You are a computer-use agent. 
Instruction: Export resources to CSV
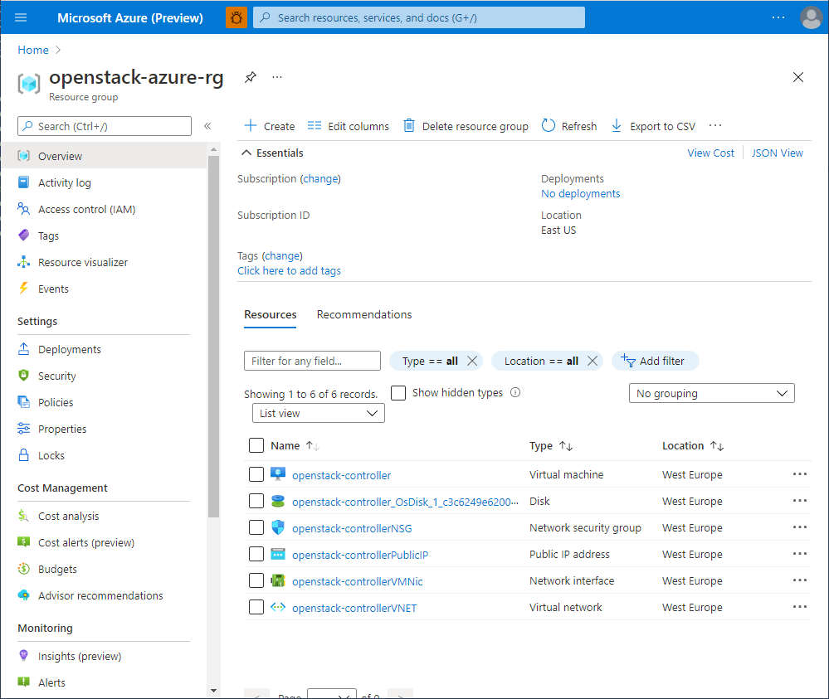click(x=653, y=125)
